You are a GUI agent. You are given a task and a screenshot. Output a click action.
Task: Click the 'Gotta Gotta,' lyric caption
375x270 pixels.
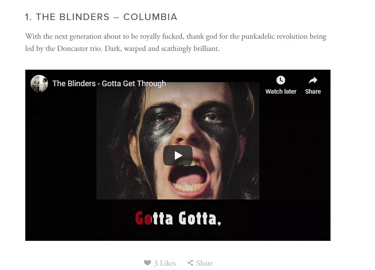(x=178, y=218)
